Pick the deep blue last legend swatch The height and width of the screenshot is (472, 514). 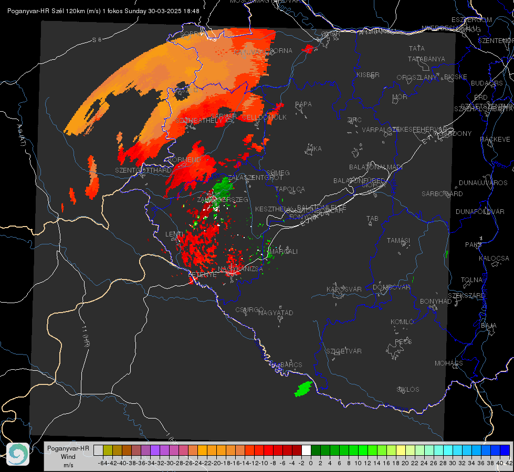point(505,450)
